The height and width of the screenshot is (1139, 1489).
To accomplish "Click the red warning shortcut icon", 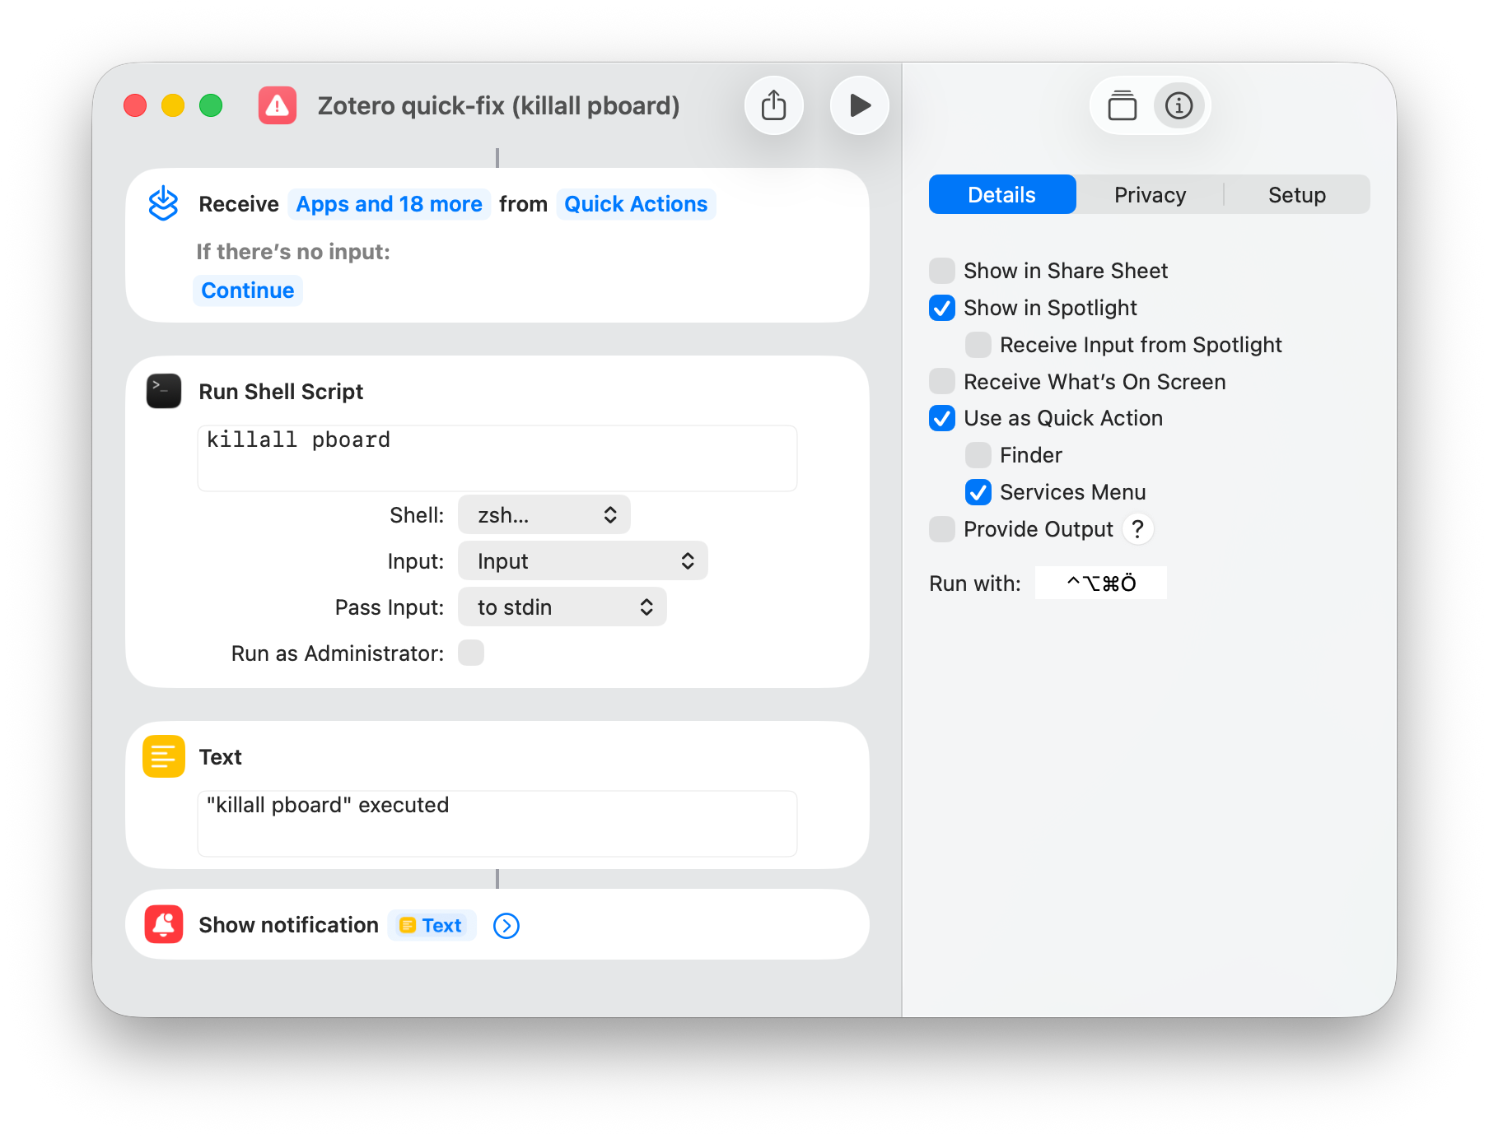I will (278, 105).
